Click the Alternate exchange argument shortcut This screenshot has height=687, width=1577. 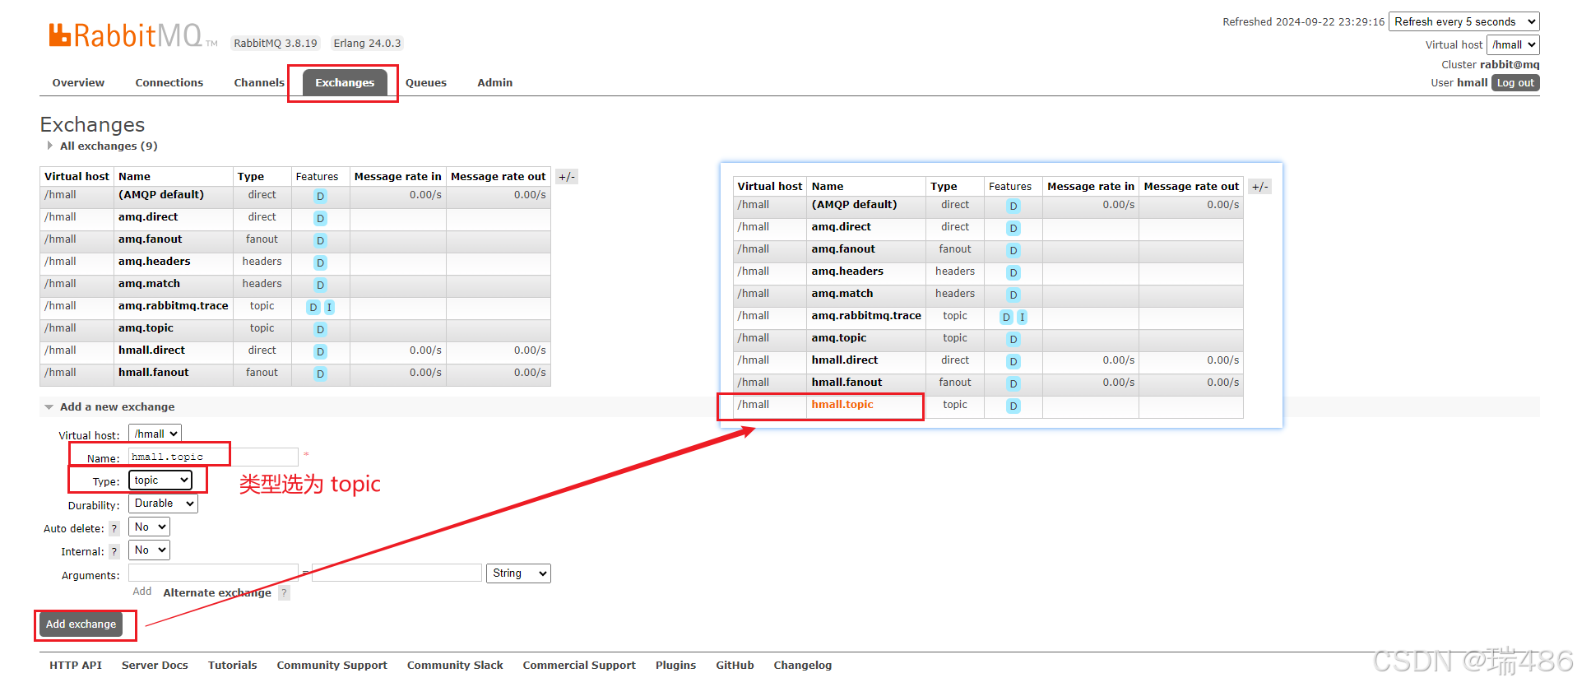click(217, 593)
